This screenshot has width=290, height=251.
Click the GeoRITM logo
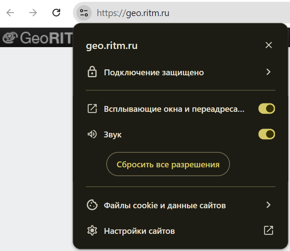tap(37, 38)
